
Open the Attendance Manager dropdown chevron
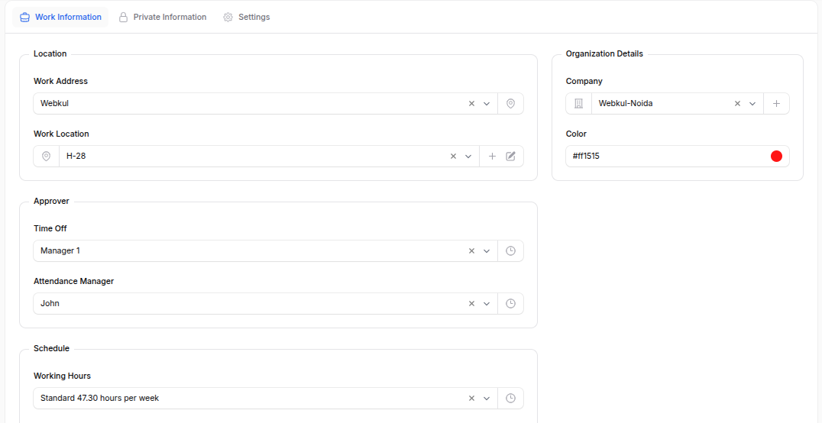487,304
